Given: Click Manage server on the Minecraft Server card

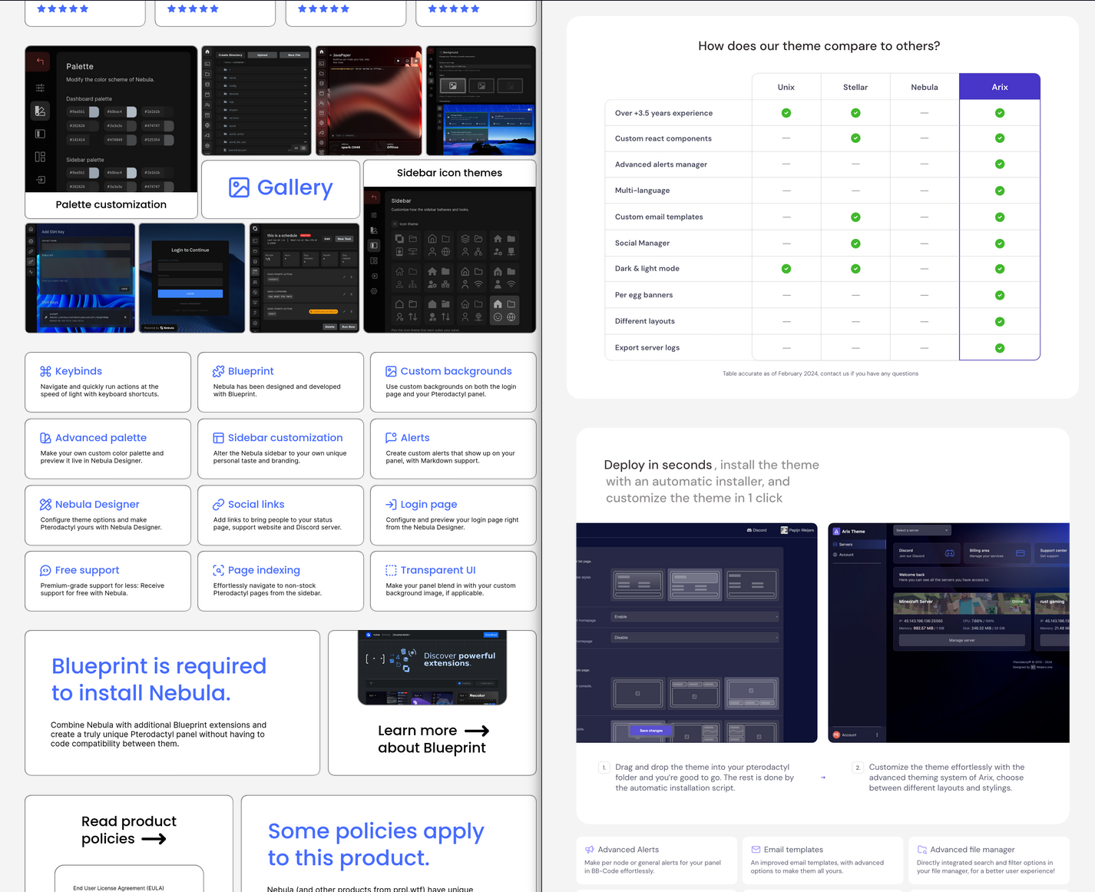Looking at the screenshot, I should point(961,640).
